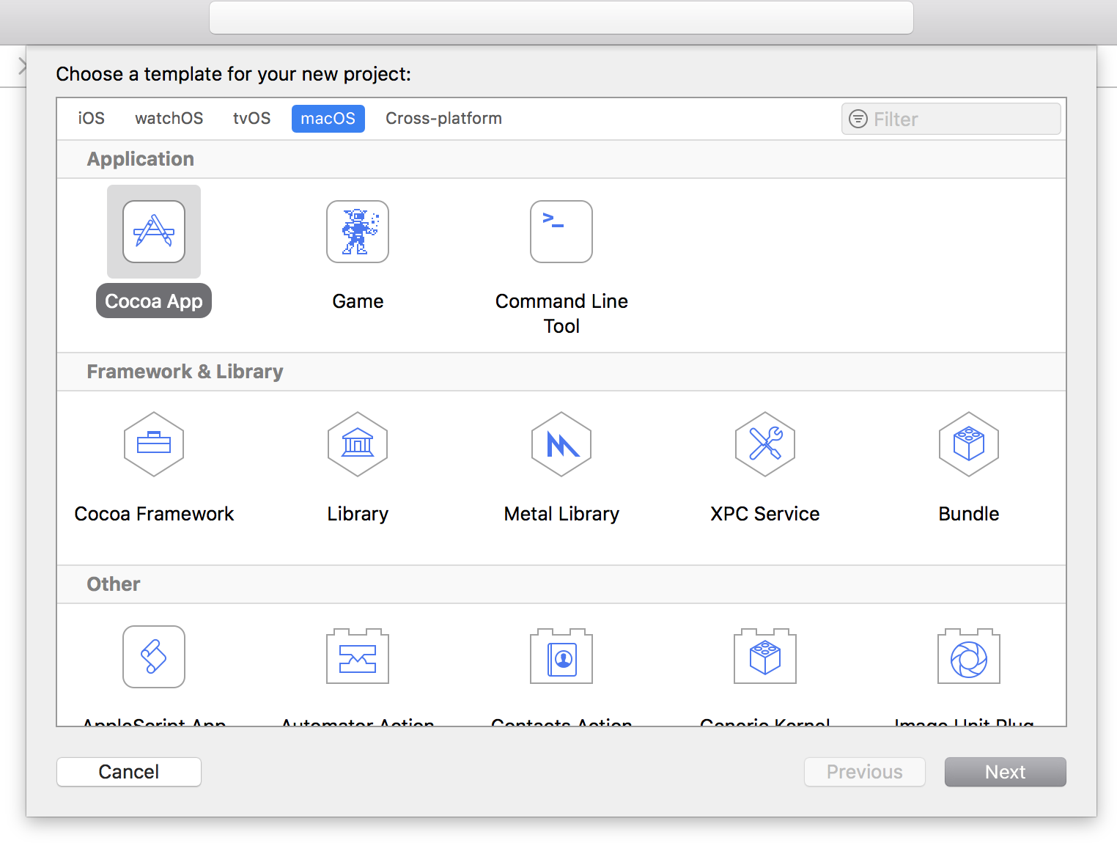Select the Generic Kernel template icon
The image size is (1117, 843).
764,656
